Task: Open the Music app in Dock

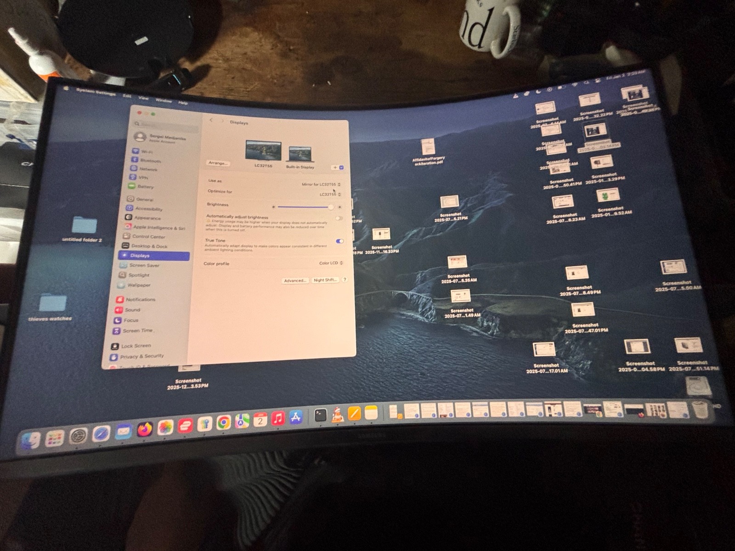Action: (278, 419)
